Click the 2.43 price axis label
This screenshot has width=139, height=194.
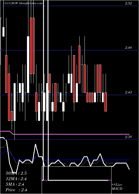[x=128, y=92]
